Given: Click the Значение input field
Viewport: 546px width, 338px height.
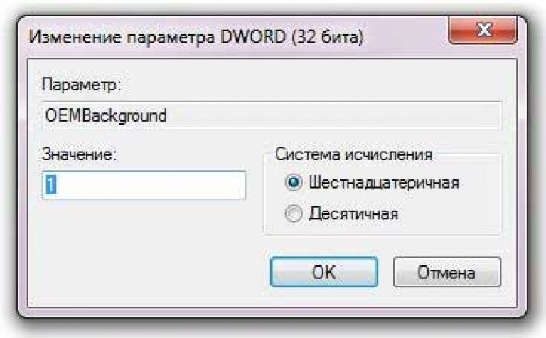Looking at the screenshot, I should pos(144,184).
